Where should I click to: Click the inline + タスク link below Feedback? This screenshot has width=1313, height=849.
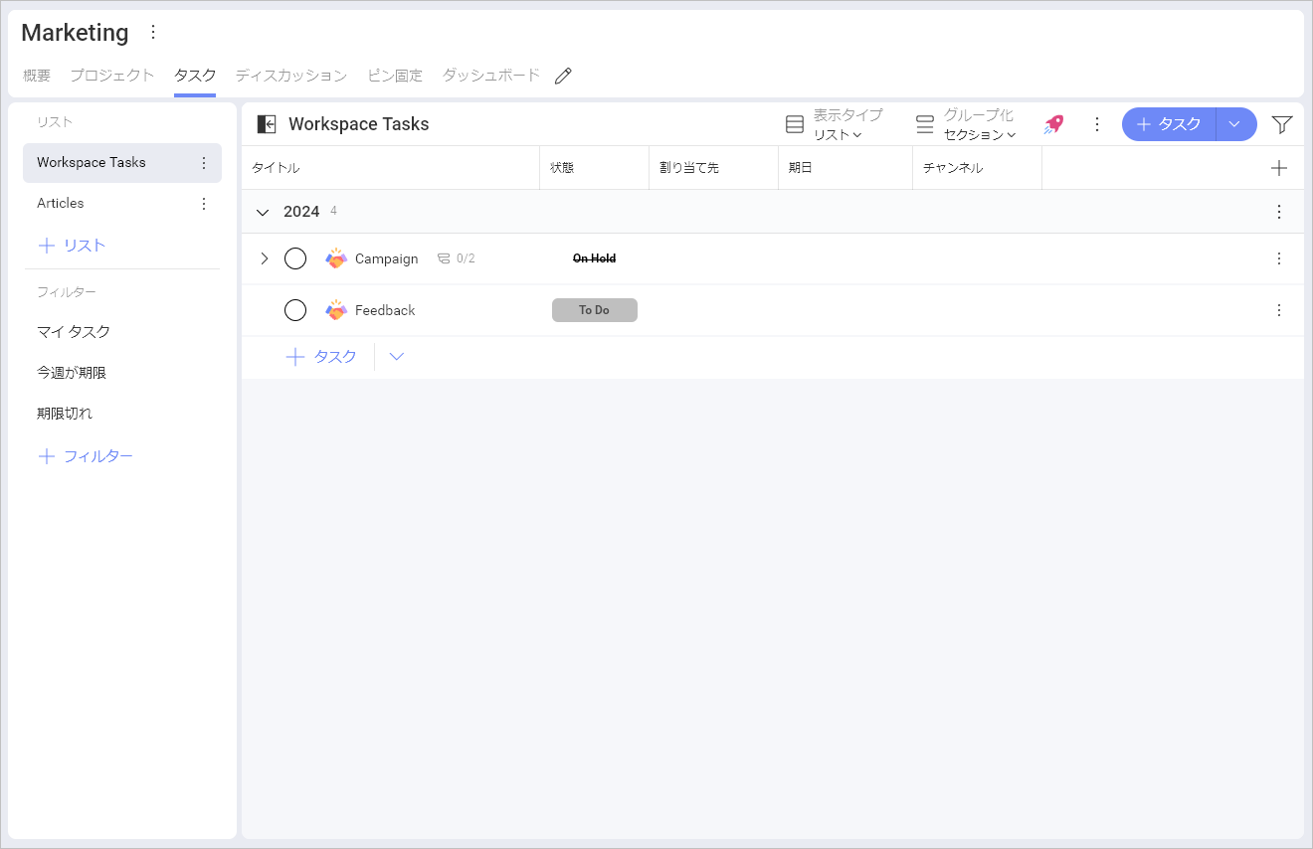[321, 357]
